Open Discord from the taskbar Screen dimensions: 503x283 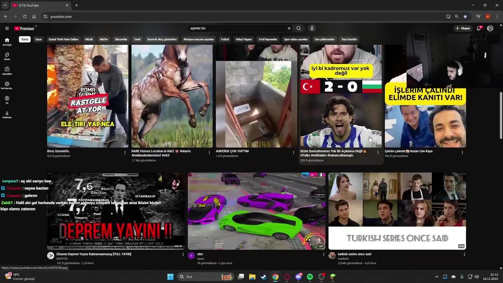[298, 277]
